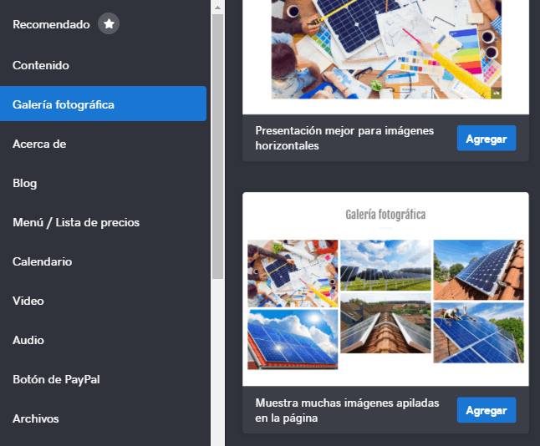Click the star icon beside Recomendado

click(109, 23)
